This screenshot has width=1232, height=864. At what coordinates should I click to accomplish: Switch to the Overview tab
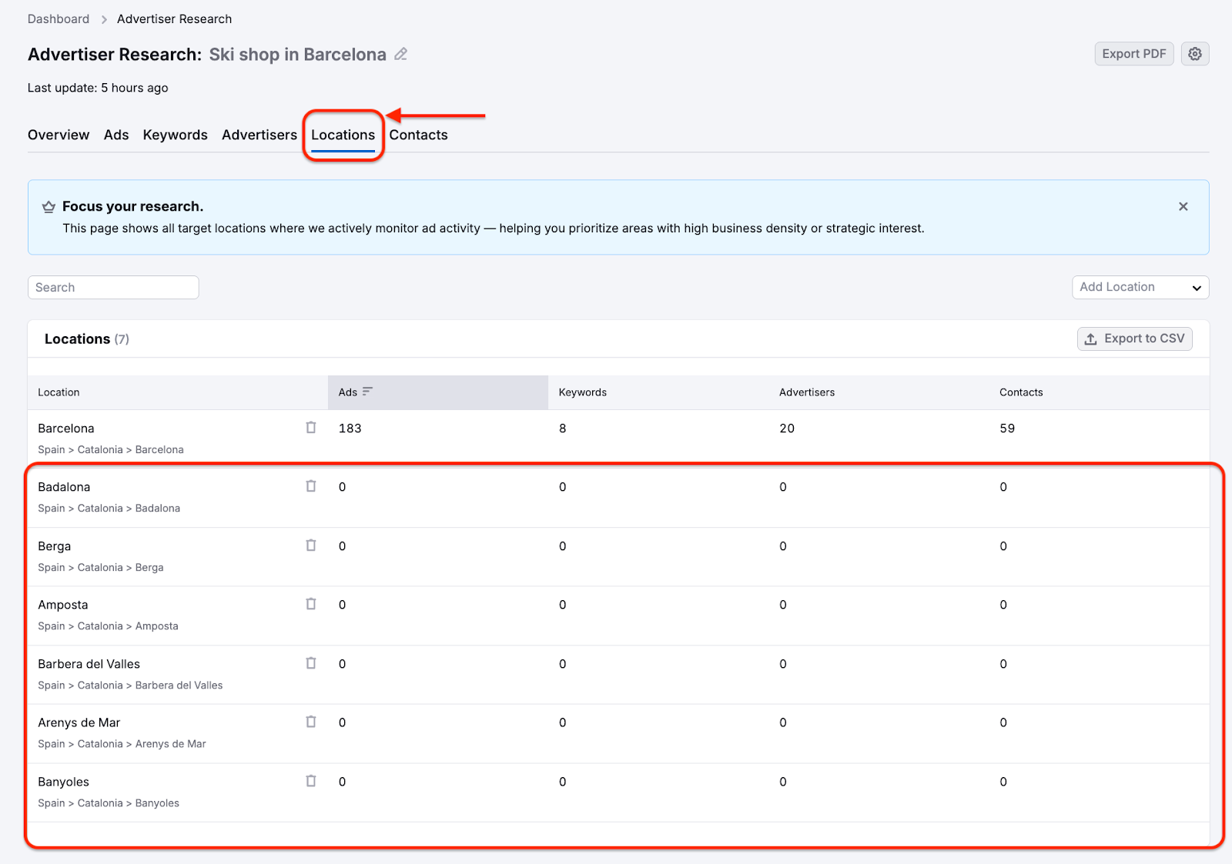(x=58, y=135)
